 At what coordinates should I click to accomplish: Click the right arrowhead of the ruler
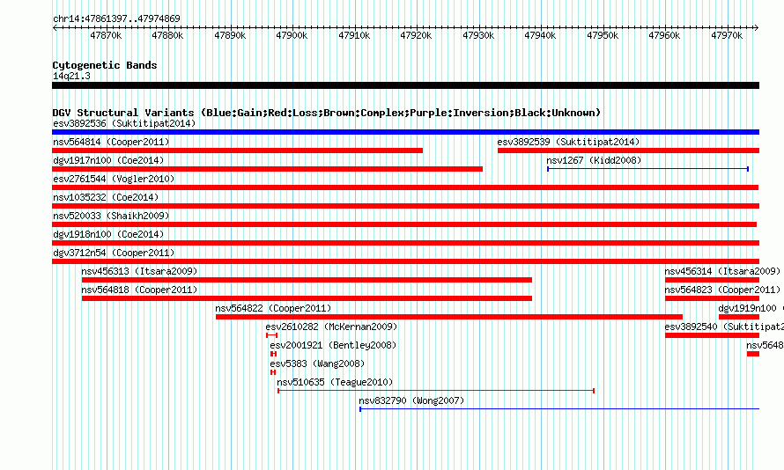pyautogui.click(x=757, y=27)
